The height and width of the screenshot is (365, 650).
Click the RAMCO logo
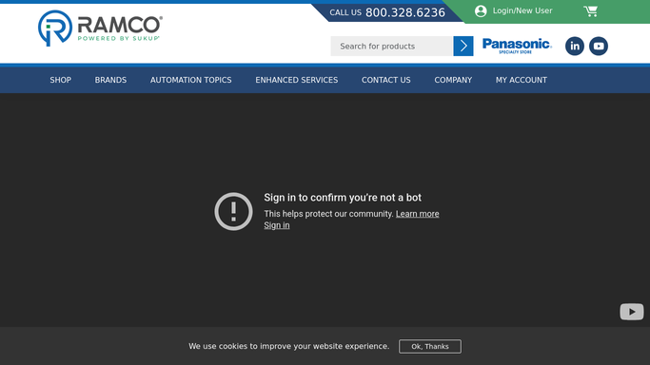(x=100, y=29)
